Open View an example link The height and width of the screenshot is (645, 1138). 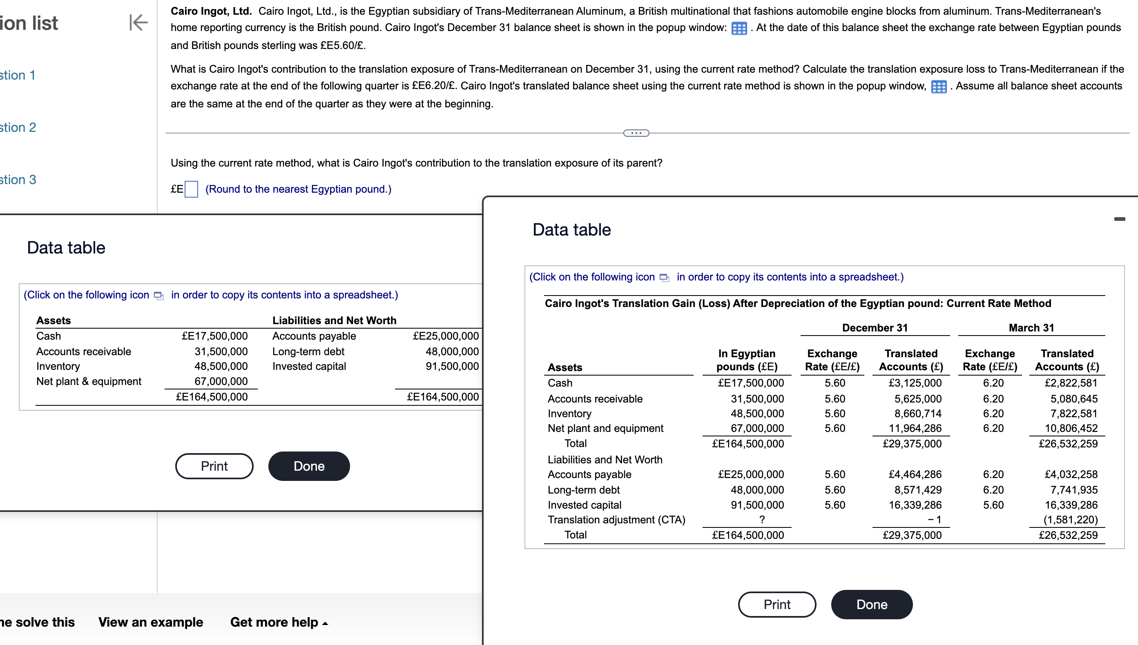pyautogui.click(x=150, y=622)
